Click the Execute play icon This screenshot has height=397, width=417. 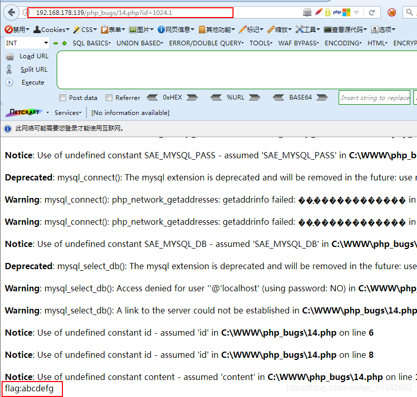coord(9,82)
